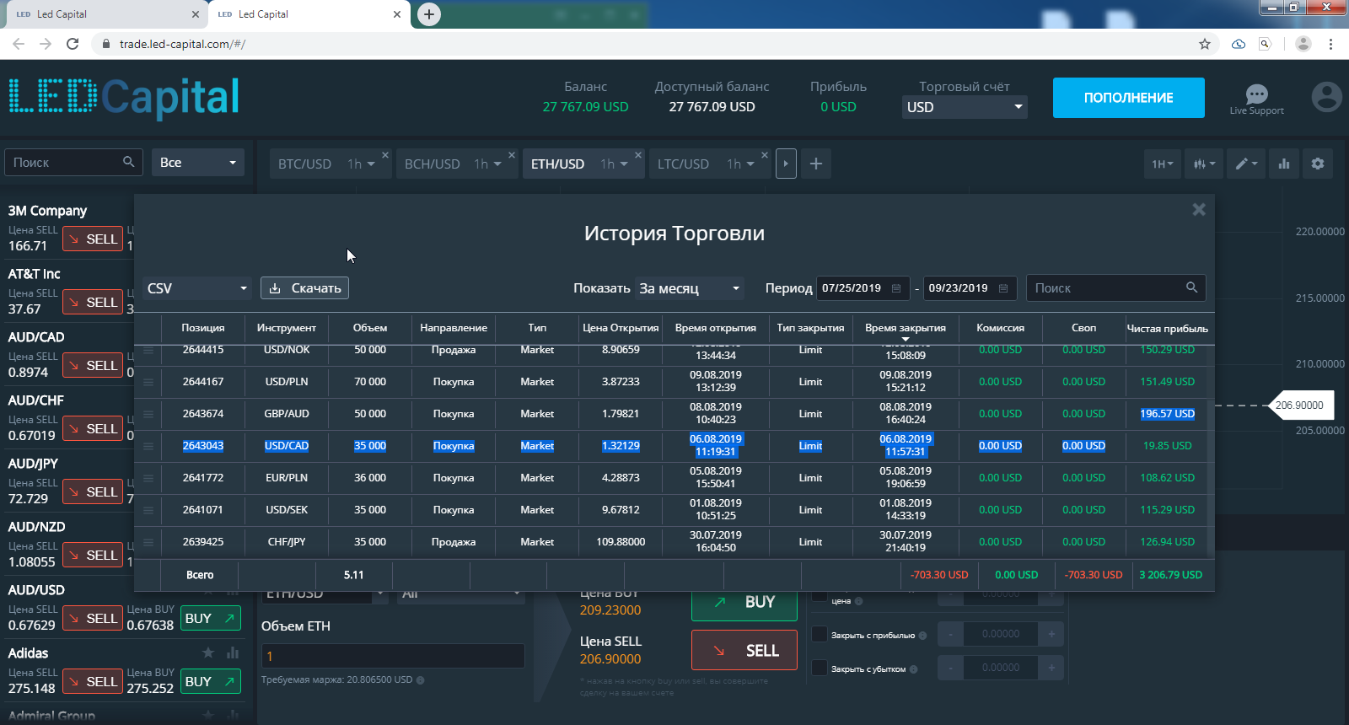Show info about Требуемая маржа

click(x=420, y=679)
